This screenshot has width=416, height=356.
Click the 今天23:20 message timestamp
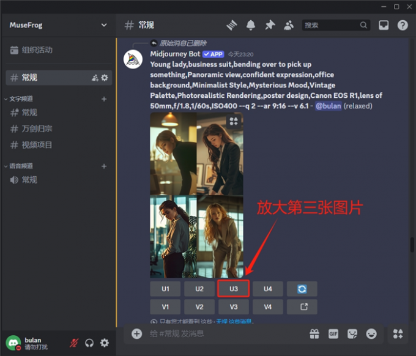[x=240, y=54]
